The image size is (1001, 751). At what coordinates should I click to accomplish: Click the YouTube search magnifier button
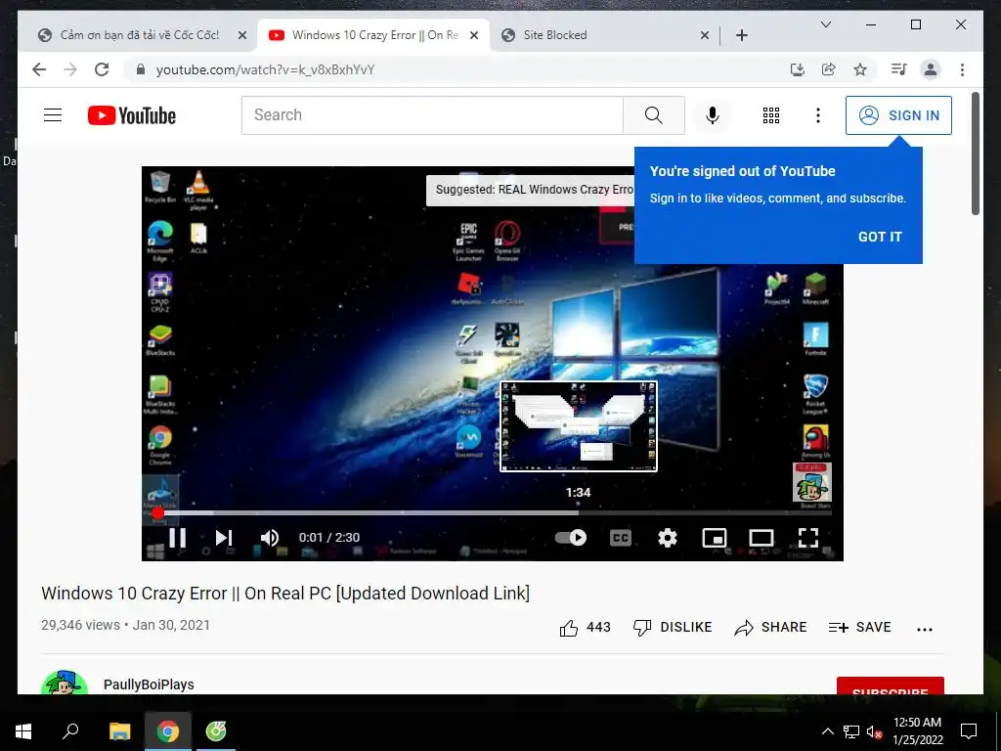[653, 115]
